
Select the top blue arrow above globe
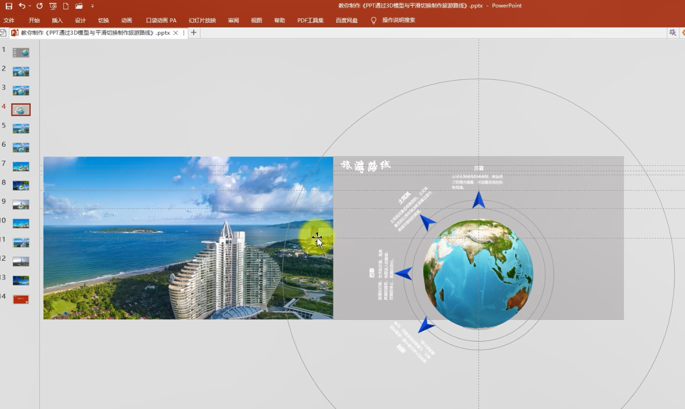pos(478,200)
